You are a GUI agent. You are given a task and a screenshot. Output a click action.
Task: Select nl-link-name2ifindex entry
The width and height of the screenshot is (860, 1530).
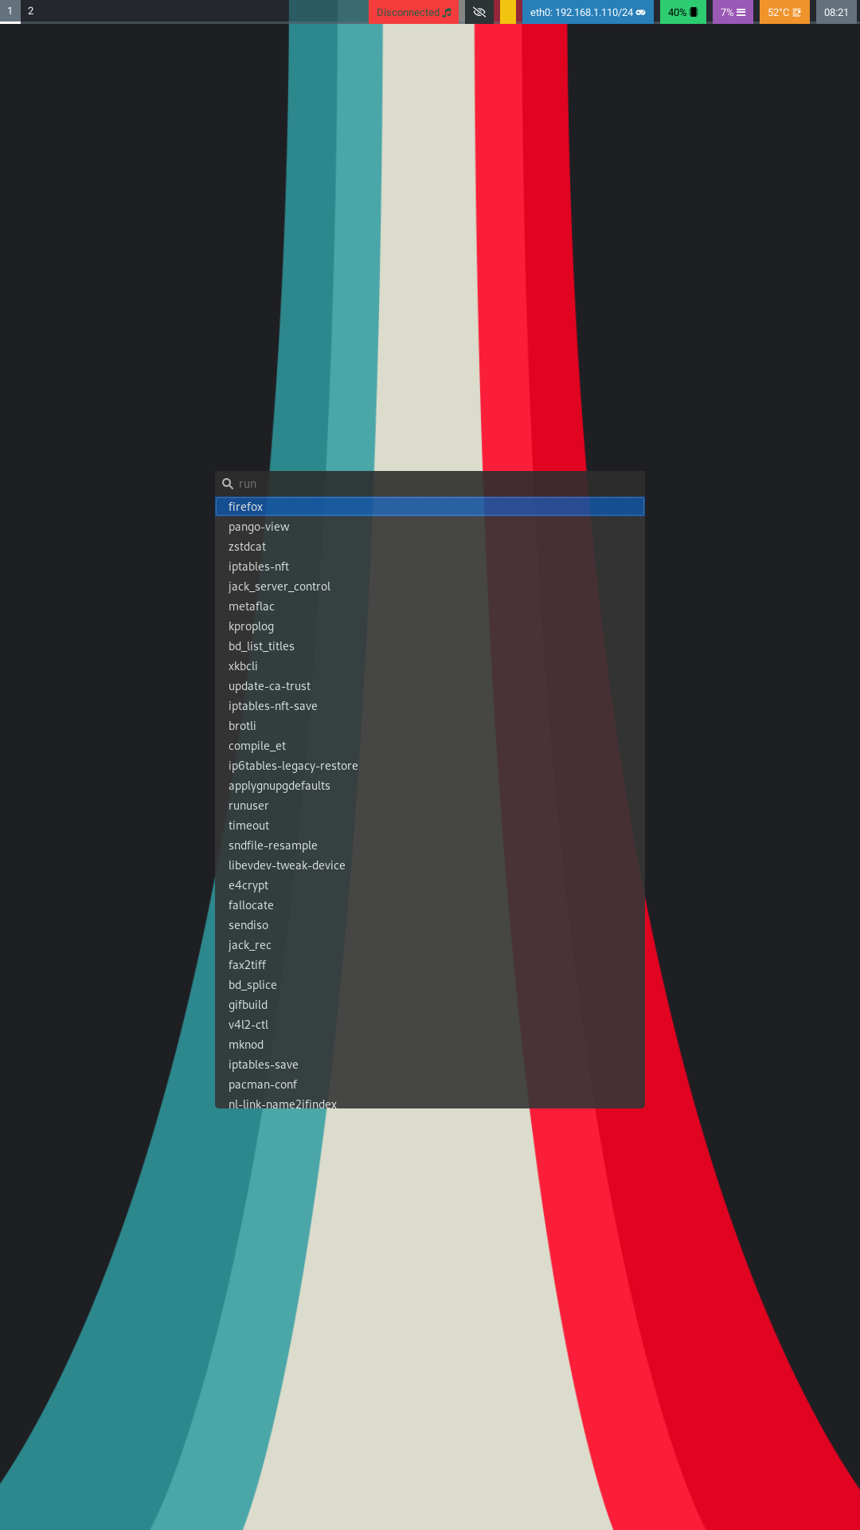430,1102
